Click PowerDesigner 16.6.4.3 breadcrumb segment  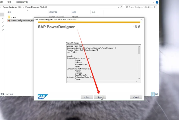[x=36, y=7]
